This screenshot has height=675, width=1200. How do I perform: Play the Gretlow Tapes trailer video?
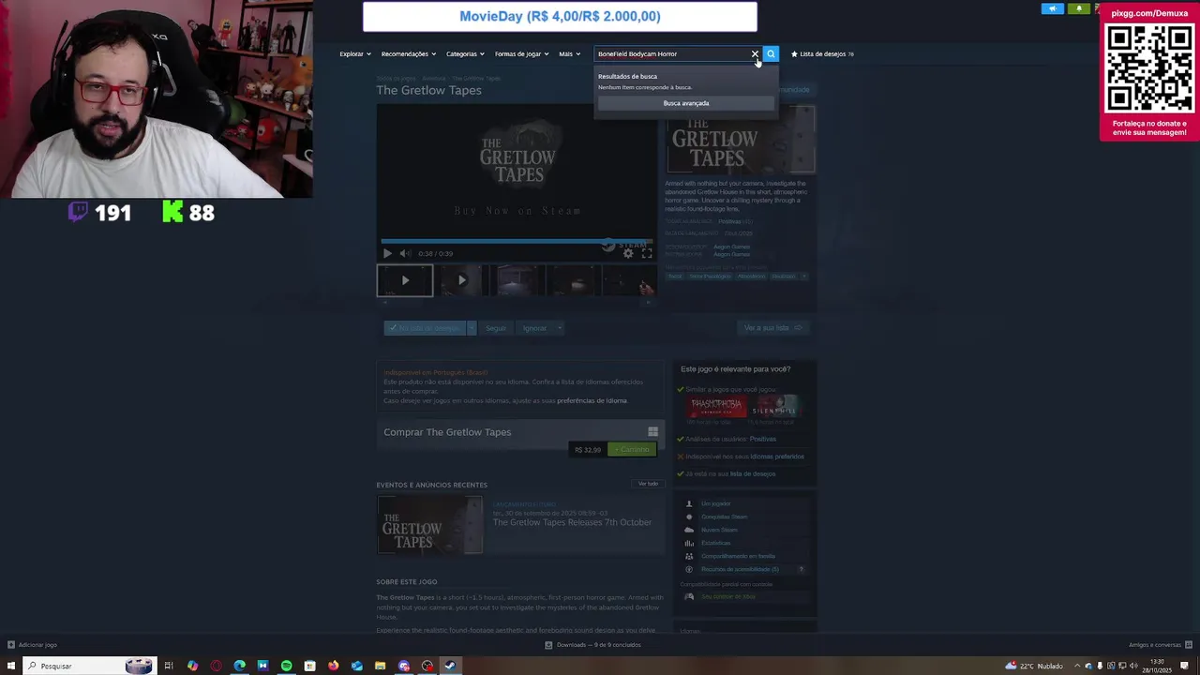pyautogui.click(x=387, y=253)
